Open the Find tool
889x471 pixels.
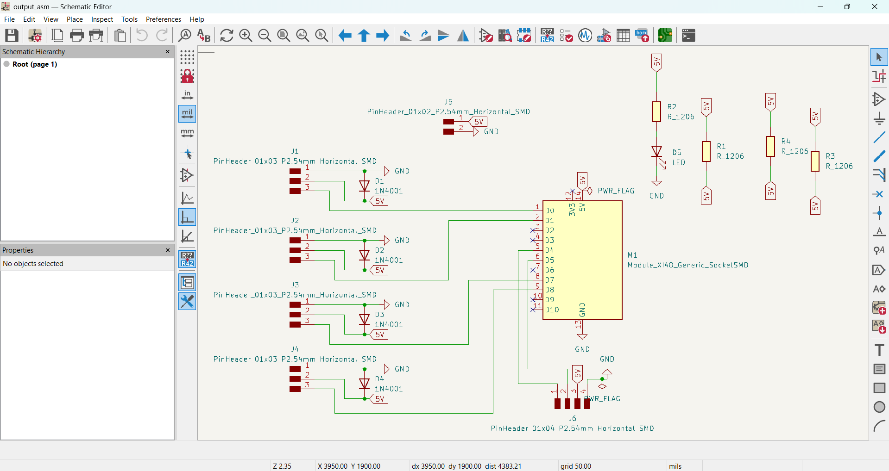(184, 35)
